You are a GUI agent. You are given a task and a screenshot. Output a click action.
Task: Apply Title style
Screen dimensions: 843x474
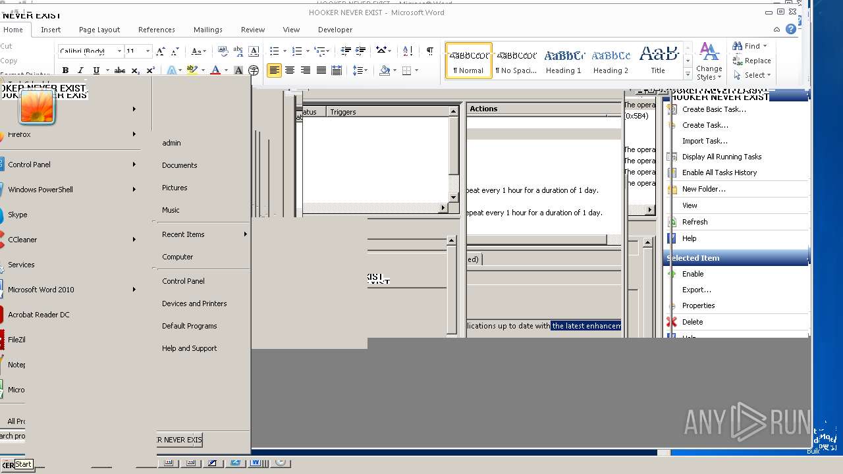pyautogui.click(x=658, y=61)
